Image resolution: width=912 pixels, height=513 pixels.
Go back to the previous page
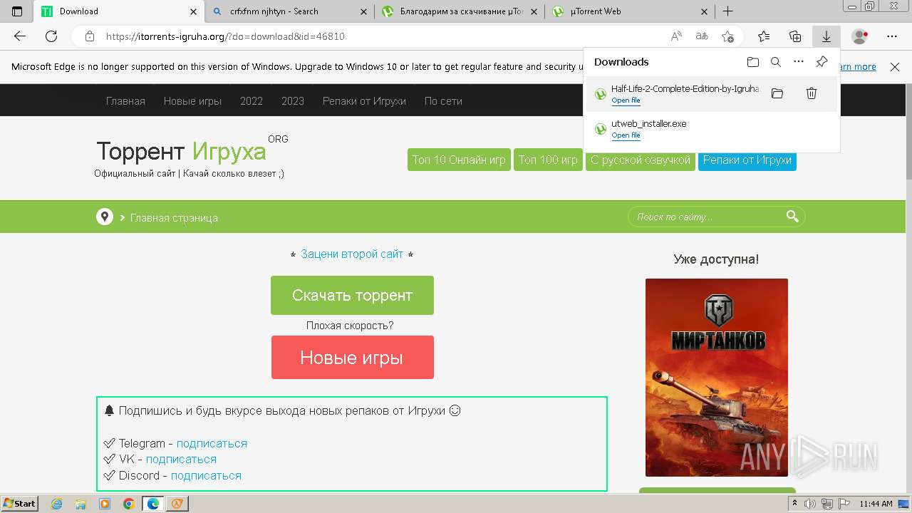pos(20,36)
